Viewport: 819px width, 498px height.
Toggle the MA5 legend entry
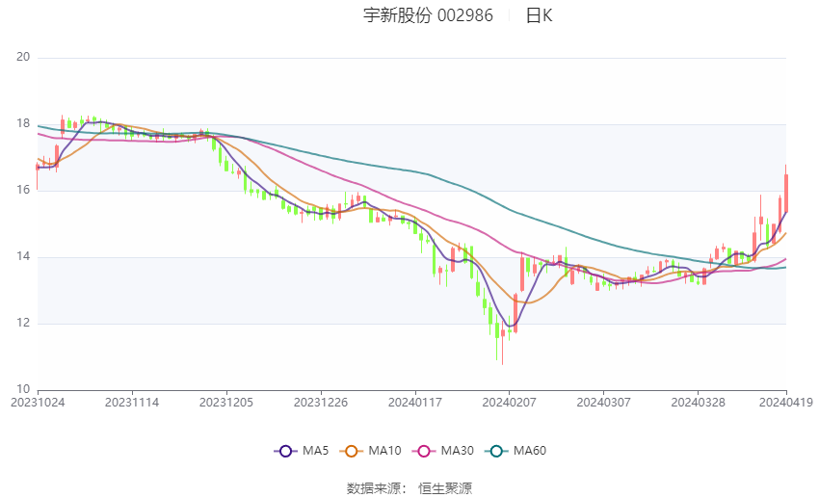[x=302, y=451]
